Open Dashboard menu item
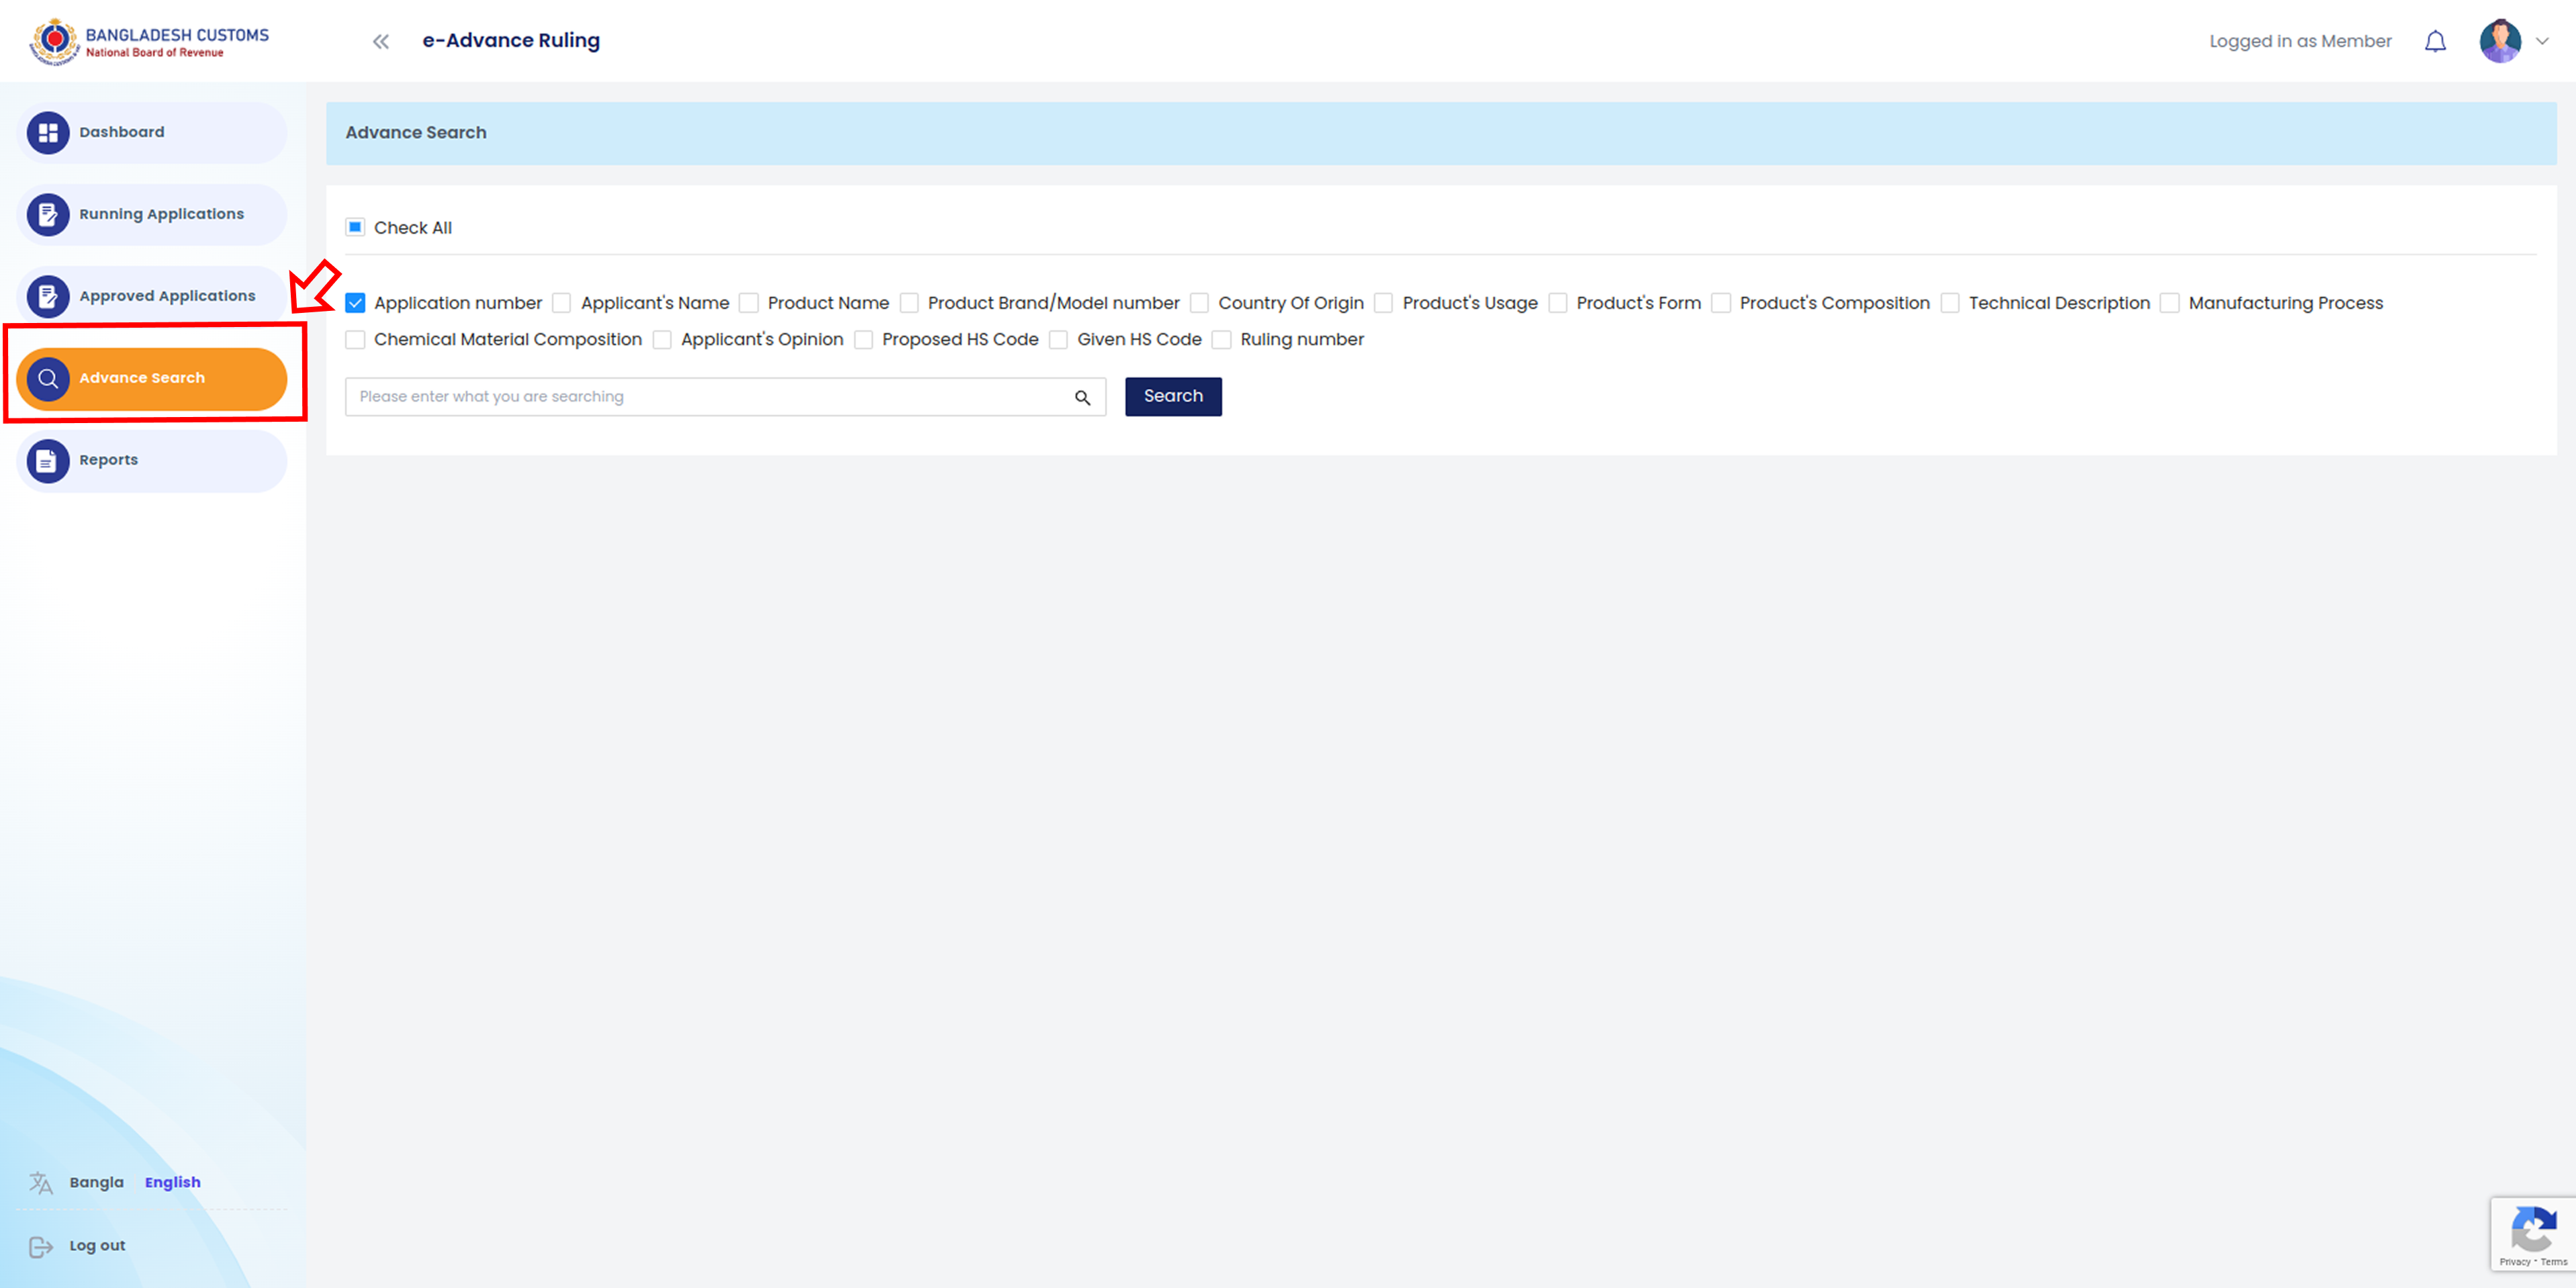2576x1288 pixels. [x=151, y=132]
